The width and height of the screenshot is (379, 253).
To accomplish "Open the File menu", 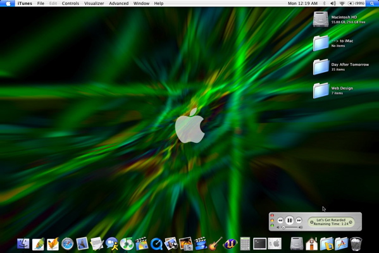I will pyautogui.click(x=40, y=3).
